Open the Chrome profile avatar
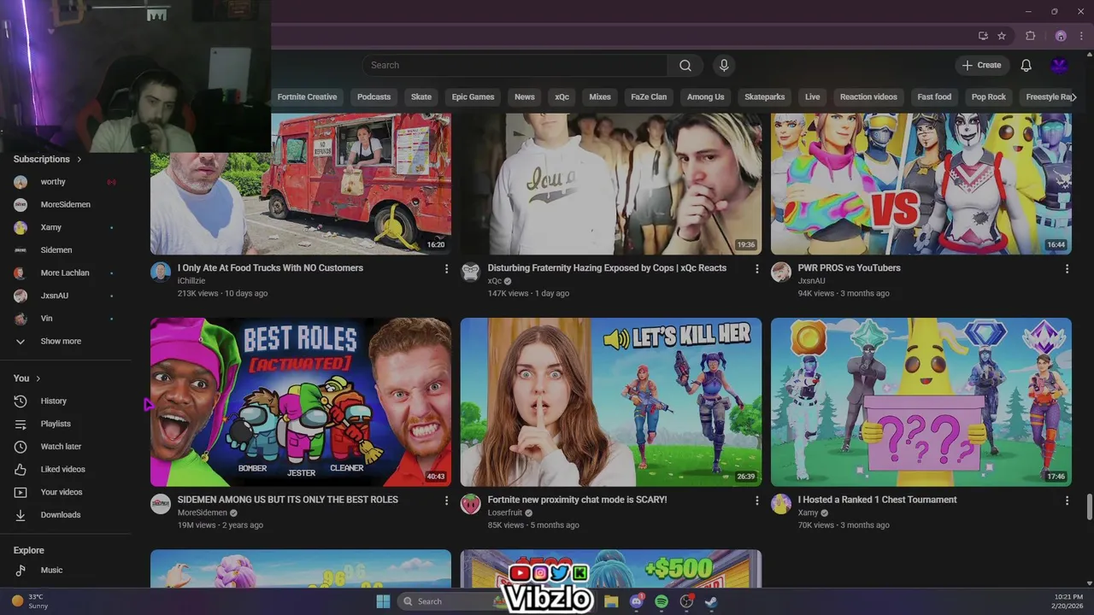Screen dimensions: 1094x615 click(x=1061, y=36)
